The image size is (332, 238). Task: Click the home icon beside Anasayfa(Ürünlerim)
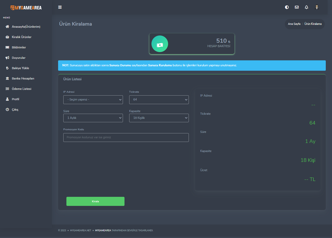(7, 27)
